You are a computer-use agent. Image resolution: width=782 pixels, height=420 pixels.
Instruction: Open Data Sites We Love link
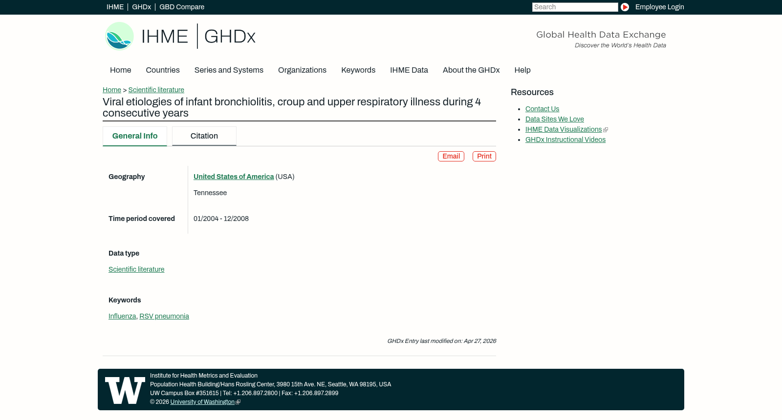555,120
